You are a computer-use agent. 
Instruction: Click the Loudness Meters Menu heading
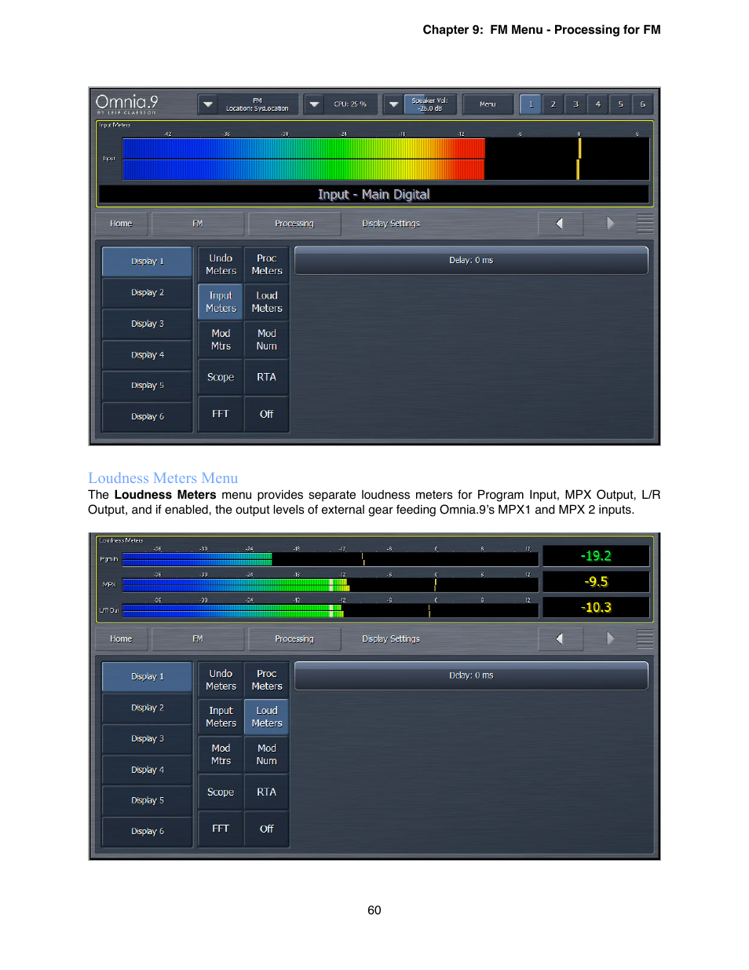click(x=163, y=478)
